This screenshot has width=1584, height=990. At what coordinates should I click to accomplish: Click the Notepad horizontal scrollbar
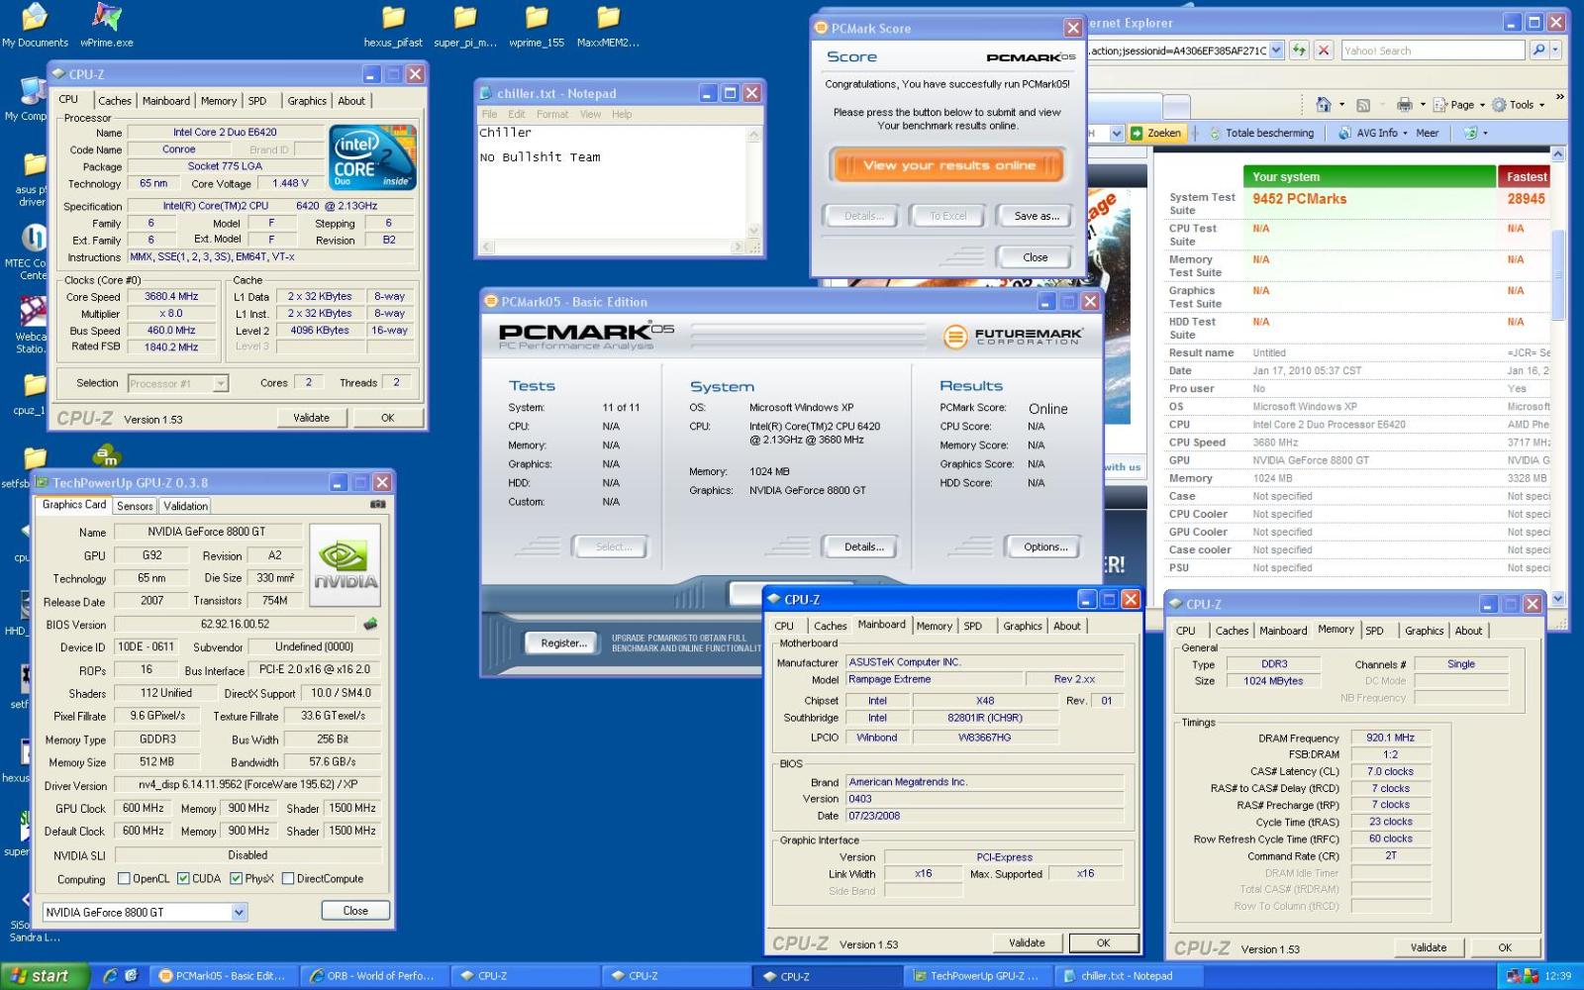click(613, 247)
